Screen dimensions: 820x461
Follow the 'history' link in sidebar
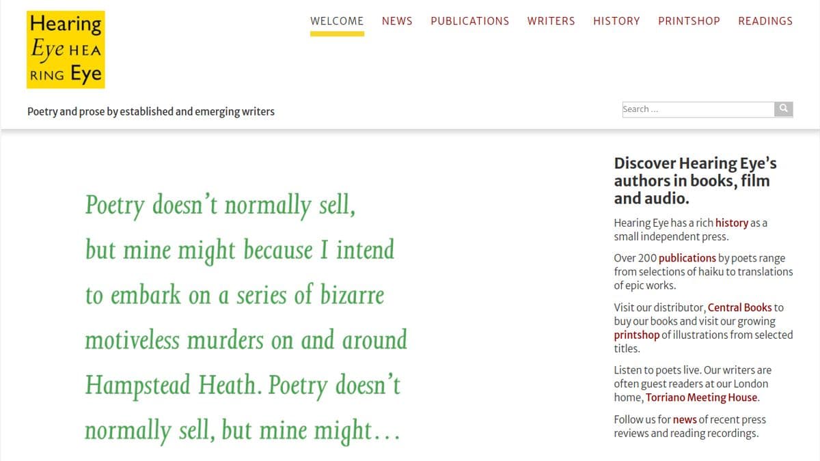click(x=731, y=223)
